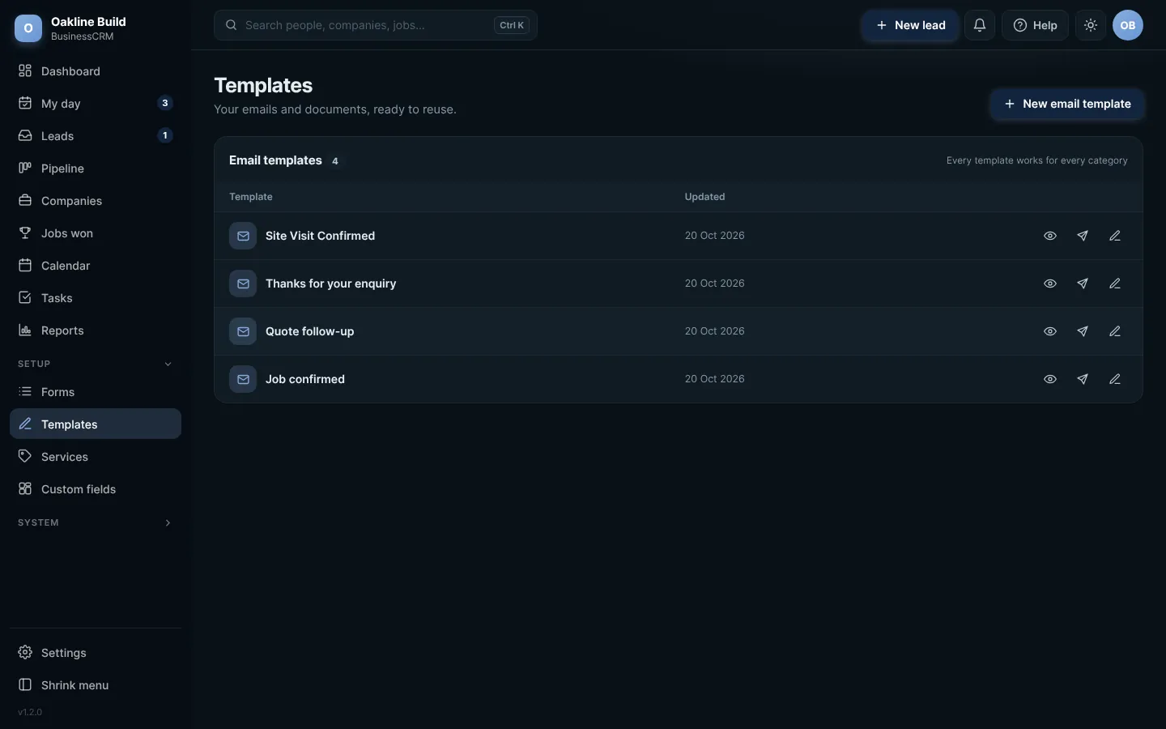Open My day
The height and width of the screenshot is (729, 1166).
[x=96, y=104]
